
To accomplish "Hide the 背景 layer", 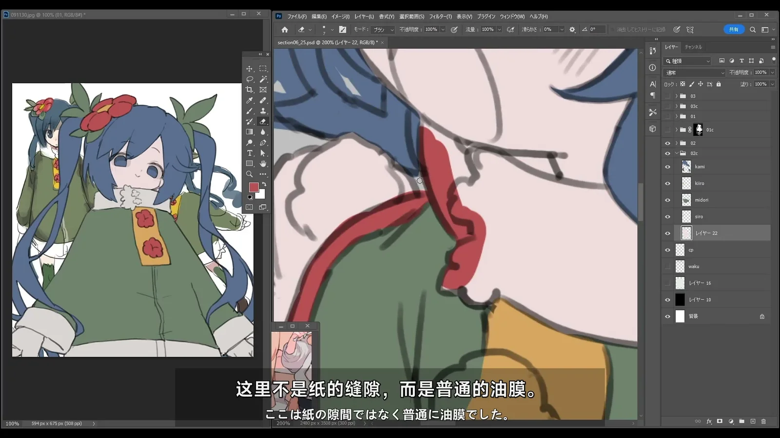I will pyautogui.click(x=668, y=316).
